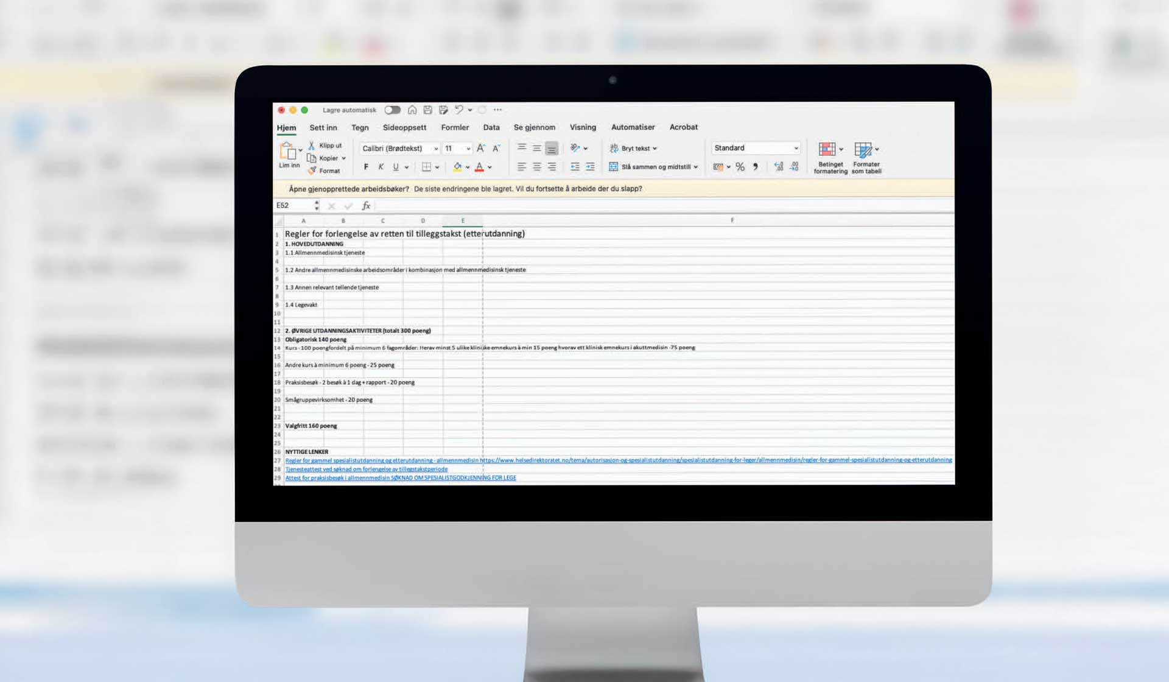Click the Format painter brush icon

(x=312, y=171)
